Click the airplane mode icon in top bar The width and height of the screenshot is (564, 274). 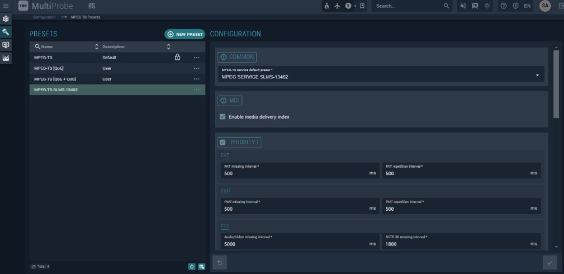click(x=337, y=6)
